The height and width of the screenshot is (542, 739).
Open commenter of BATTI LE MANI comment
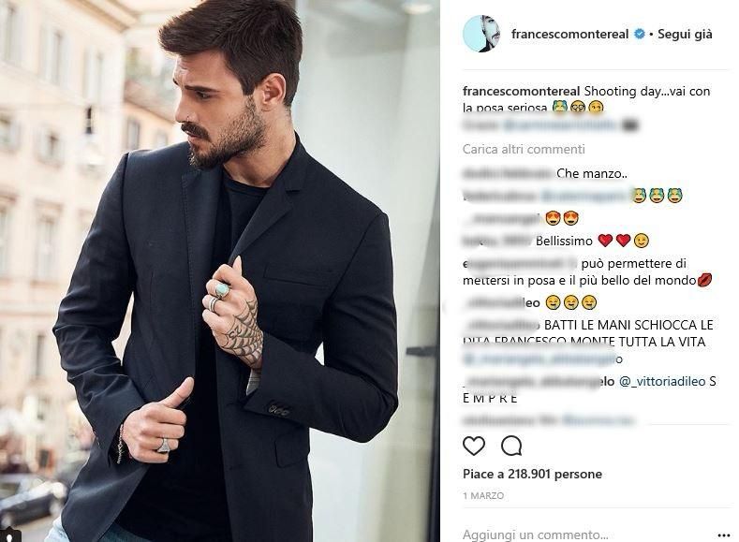tap(501, 325)
